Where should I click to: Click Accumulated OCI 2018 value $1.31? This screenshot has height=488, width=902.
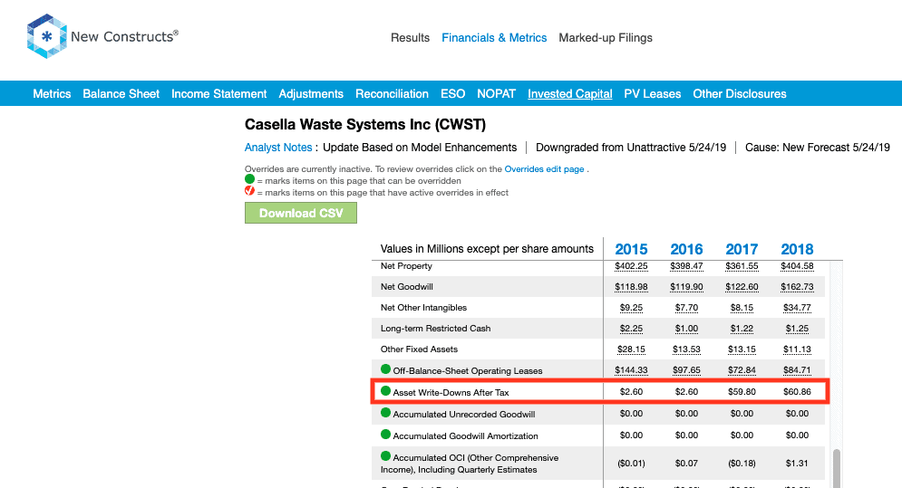click(797, 463)
